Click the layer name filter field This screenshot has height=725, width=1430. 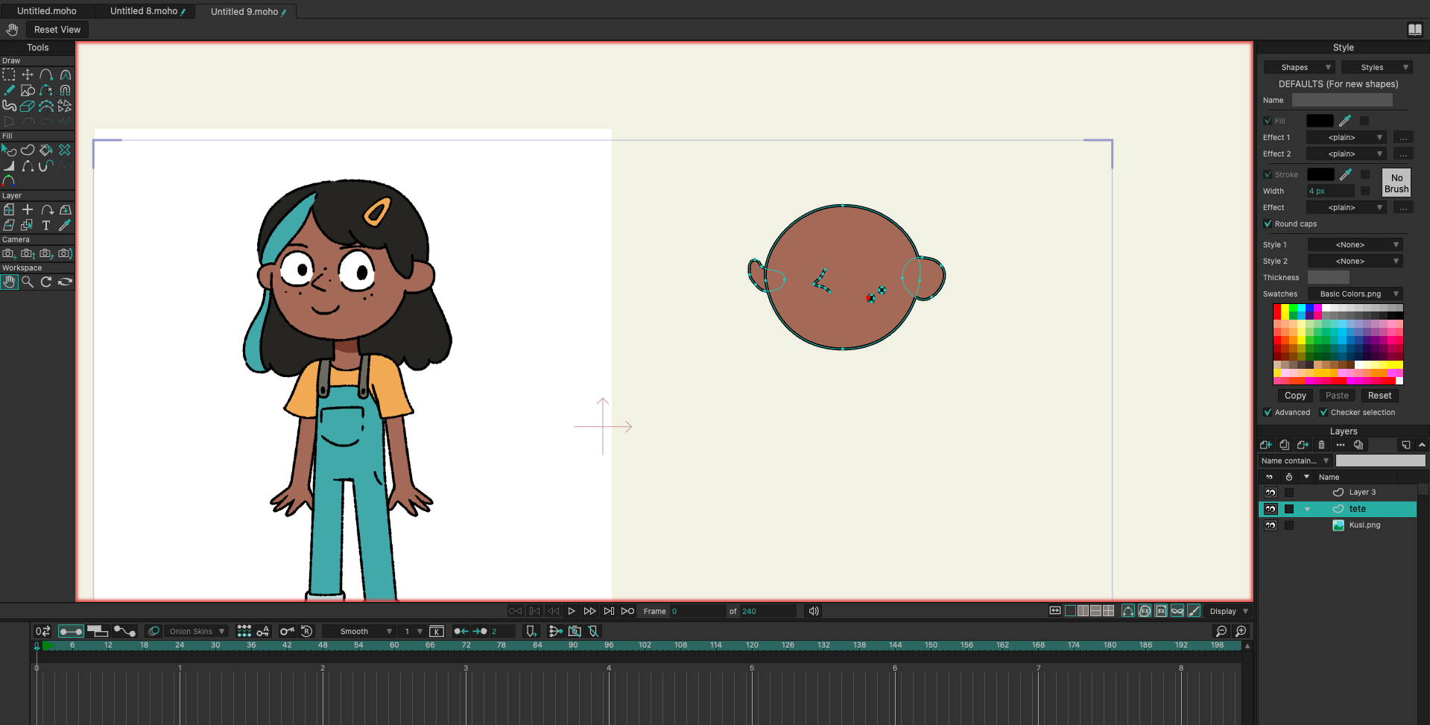(x=1380, y=460)
